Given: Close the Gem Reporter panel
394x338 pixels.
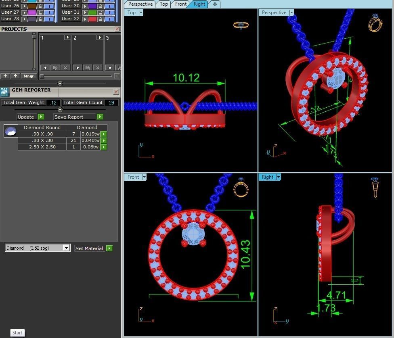Looking at the screenshot, I should (x=116, y=92).
